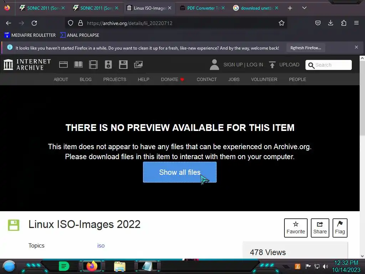Click the Firefox taskbar icon
Image resolution: width=365 pixels, height=274 pixels.
pos(92,266)
